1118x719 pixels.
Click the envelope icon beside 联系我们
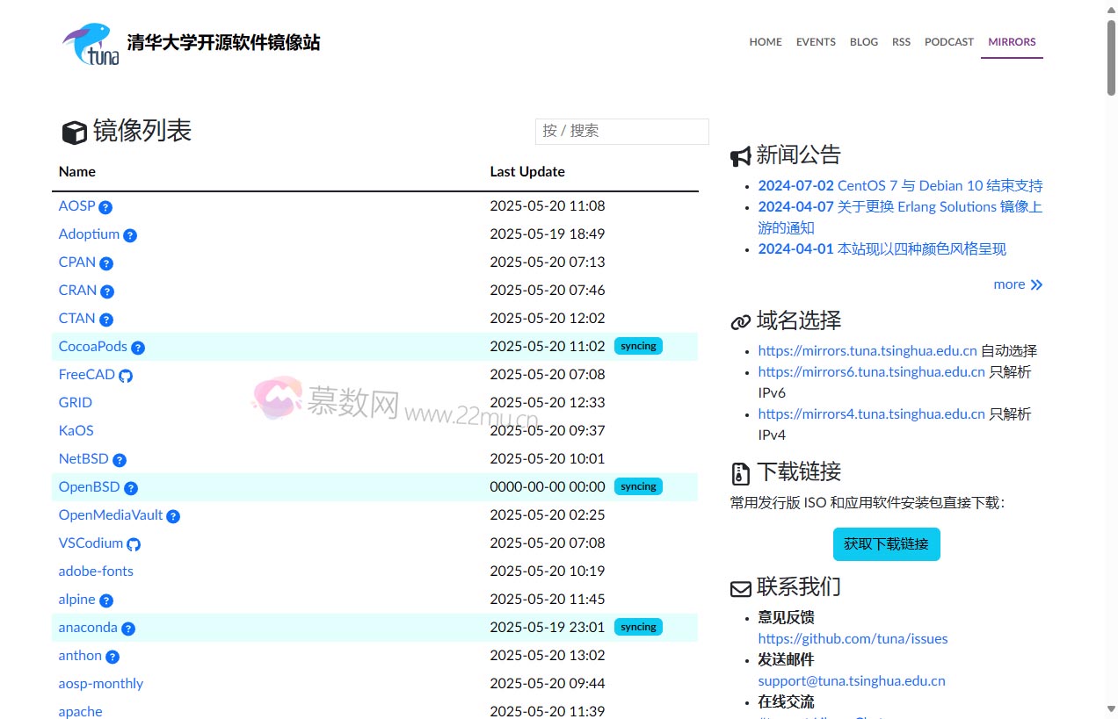739,586
